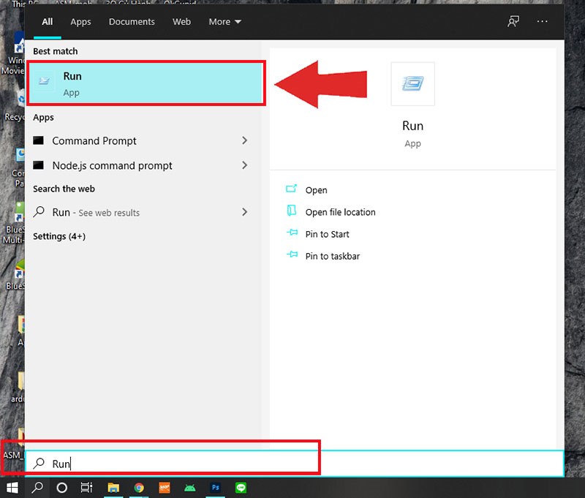Image resolution: width=585 pixels, height=498 pixels.
Task: Open the three-dots options menu
Action: tap(542, 21)
